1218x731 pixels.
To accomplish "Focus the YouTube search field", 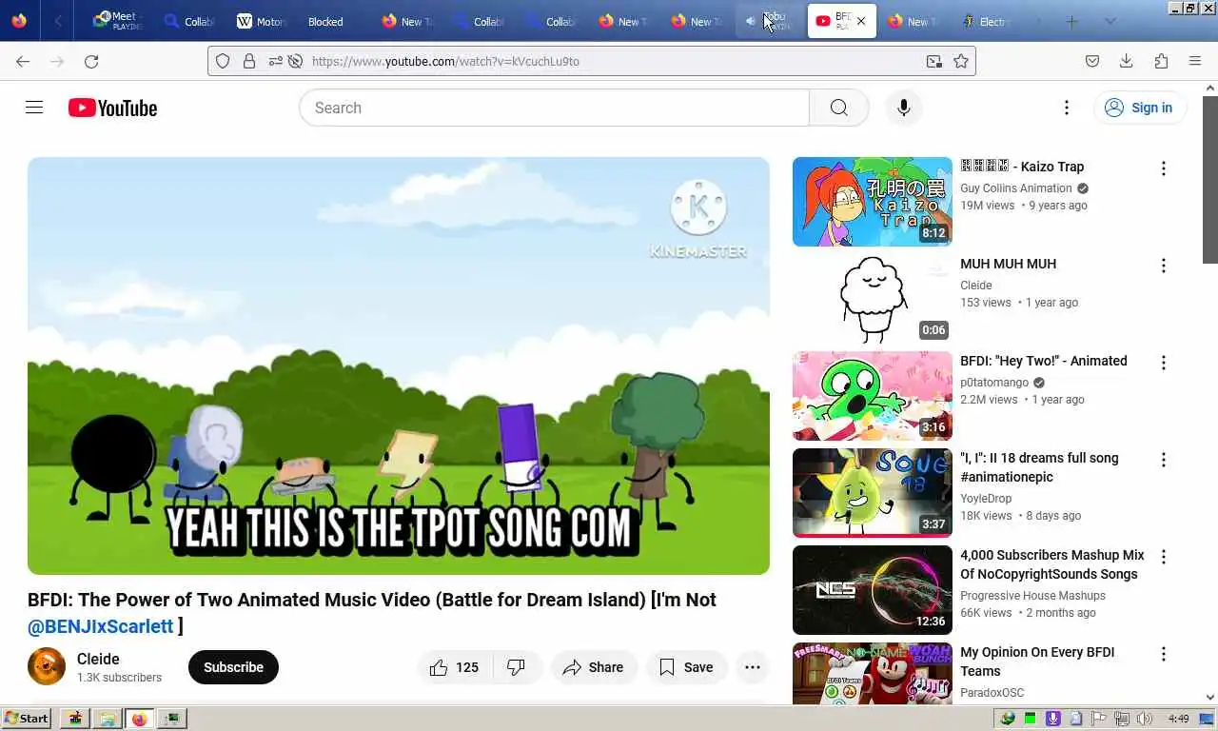I will pos(554,108).
